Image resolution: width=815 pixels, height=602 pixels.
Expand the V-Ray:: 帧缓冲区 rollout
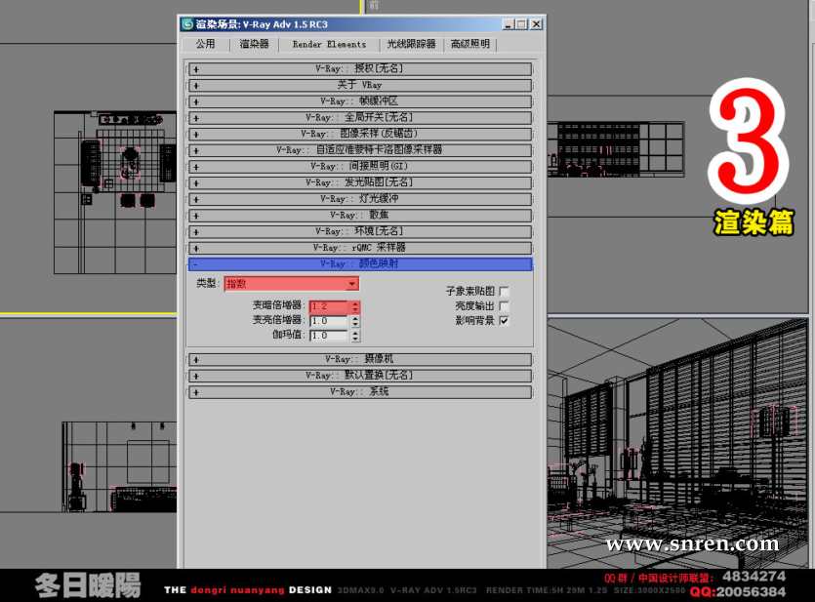pyautogui.click(x=360, y=101)
